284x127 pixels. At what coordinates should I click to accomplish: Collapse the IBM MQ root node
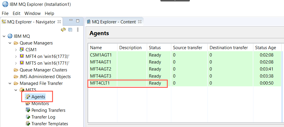(x=4, y=36)
